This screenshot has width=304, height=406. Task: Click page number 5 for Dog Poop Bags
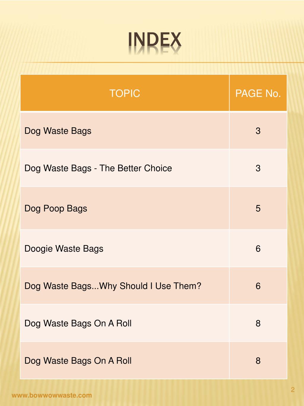(x=258, y=208)
